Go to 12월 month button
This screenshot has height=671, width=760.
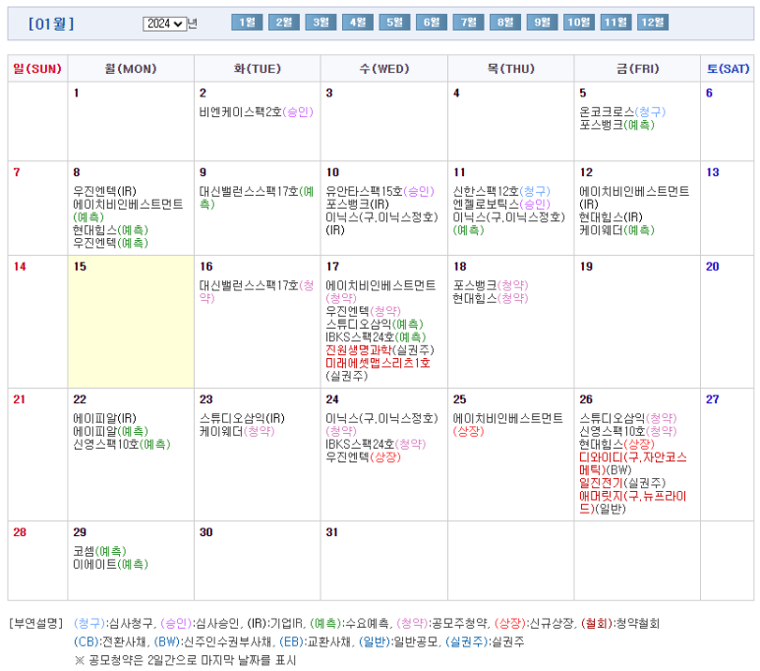point(653,23)
